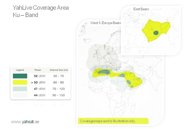Click the '70 - 120' antenna size cell

pos(59,89)
